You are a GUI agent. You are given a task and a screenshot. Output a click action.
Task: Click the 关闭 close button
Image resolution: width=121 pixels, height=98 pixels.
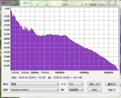(94, 90)
